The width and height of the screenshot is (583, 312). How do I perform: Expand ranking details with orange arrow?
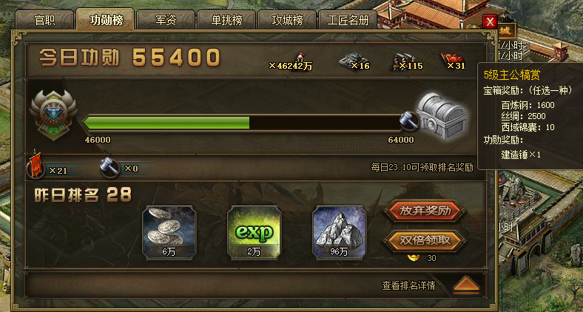467,285
